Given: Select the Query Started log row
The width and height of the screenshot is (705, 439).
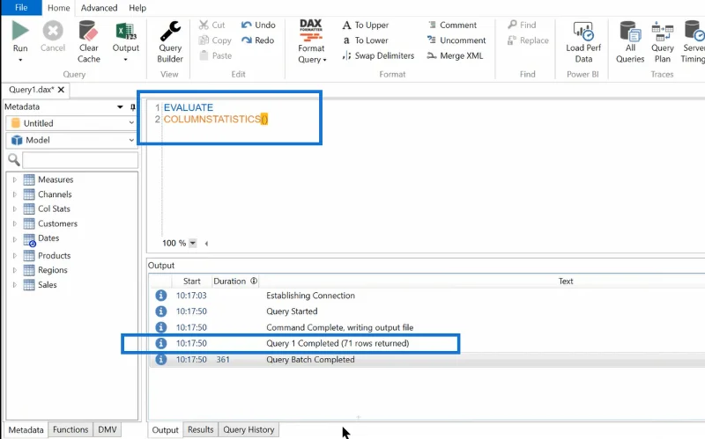Looking at the screenshot, I should pos(427,311).
